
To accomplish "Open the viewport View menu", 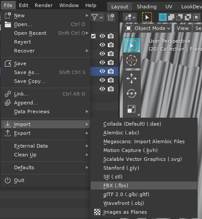I will point(183,28).
